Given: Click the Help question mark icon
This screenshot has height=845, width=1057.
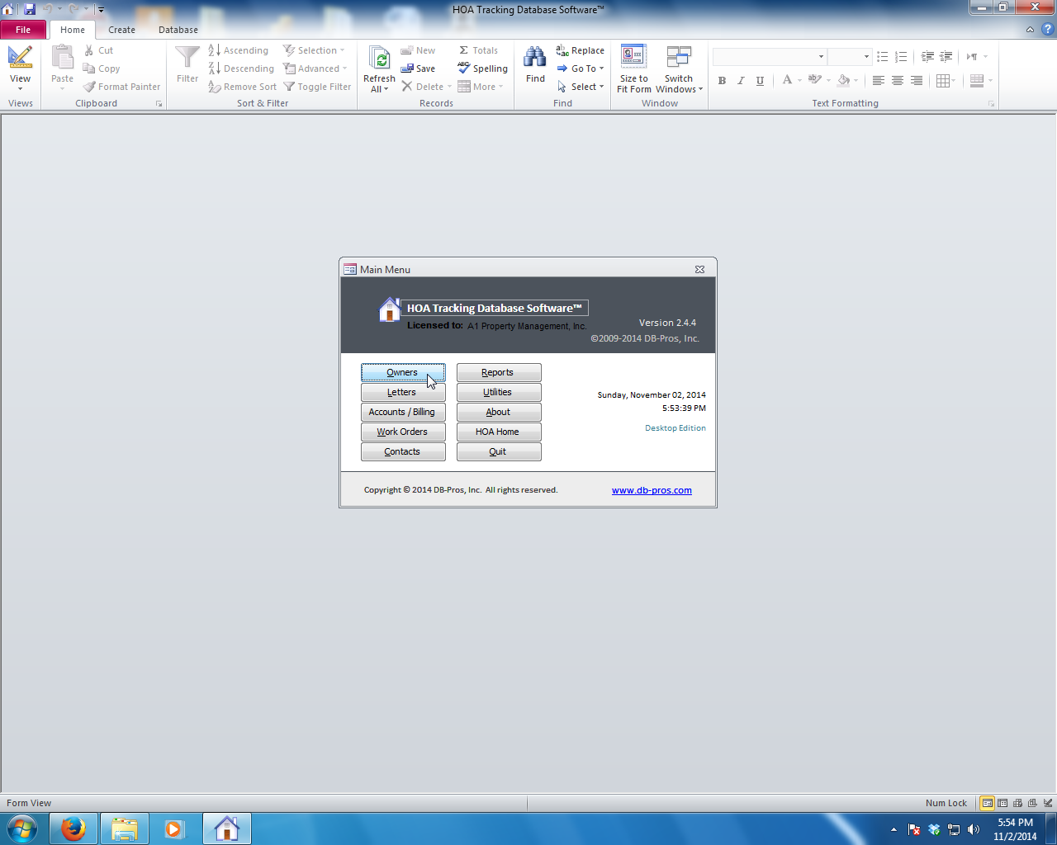Looking at the screenshot, I should click(1047, 29).
